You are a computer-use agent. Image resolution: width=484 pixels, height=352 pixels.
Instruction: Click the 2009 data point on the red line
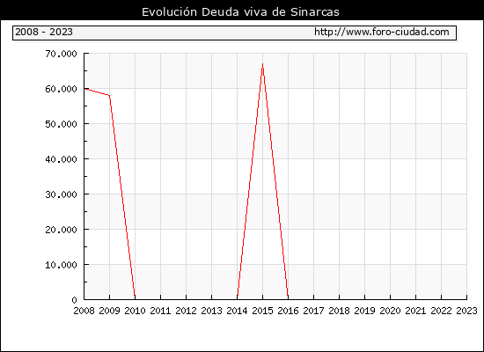point(110,95)
